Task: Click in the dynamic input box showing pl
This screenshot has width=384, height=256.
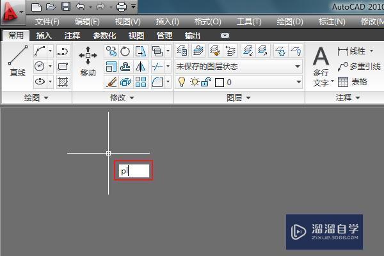Action: click(x=134, y=171)
